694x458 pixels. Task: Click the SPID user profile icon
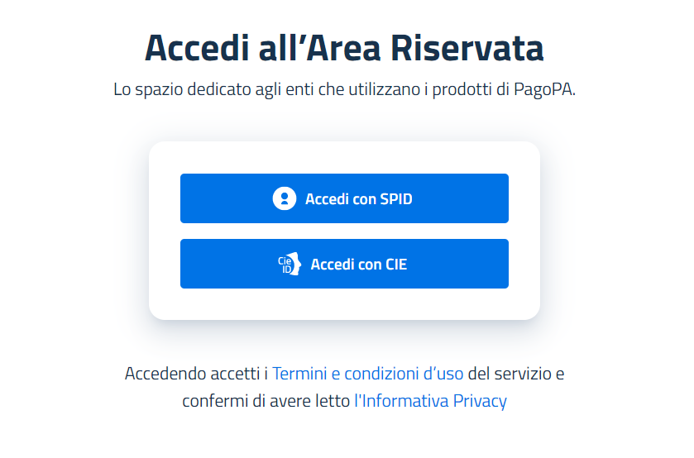pos(284,198)
